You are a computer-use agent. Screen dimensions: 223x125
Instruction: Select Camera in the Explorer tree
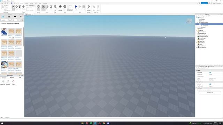click(x=203, y=19)
